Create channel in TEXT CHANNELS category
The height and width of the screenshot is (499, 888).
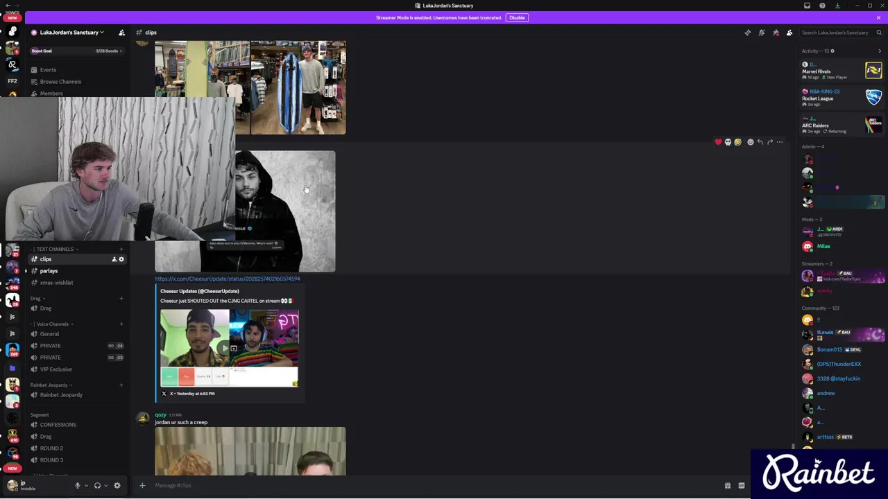coord(121,249)
